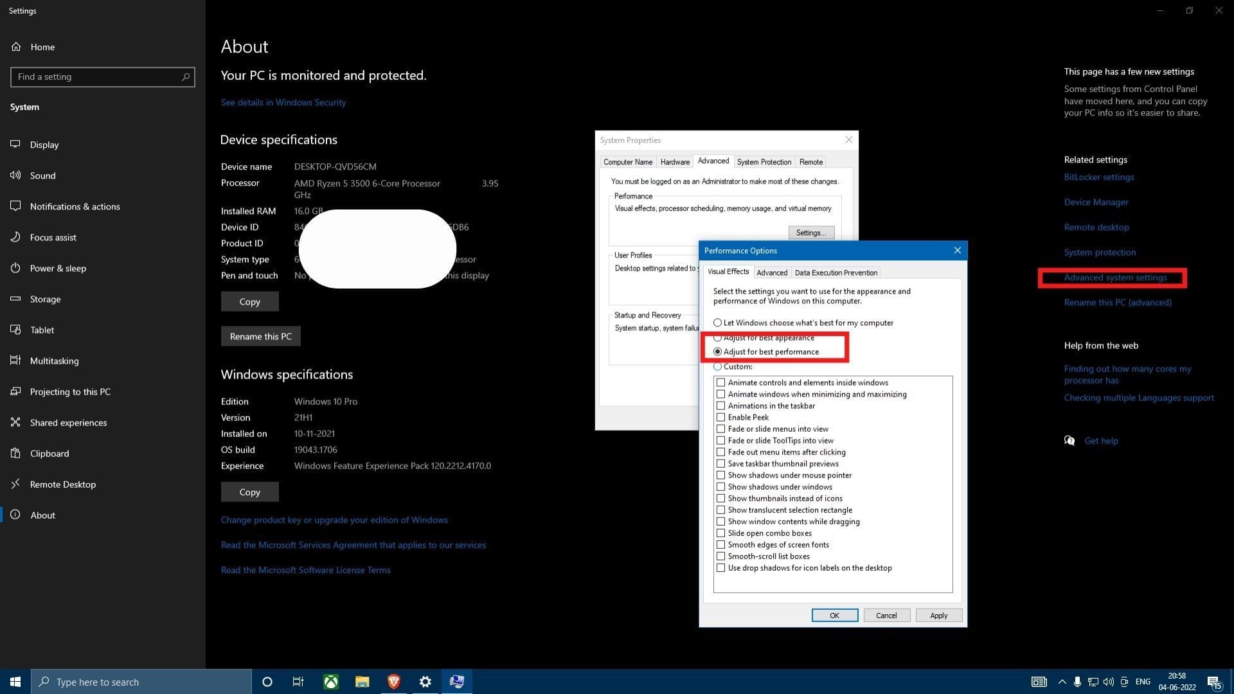
Task: Open the Xbox app from the taskbar
Action: pos(330,682)
